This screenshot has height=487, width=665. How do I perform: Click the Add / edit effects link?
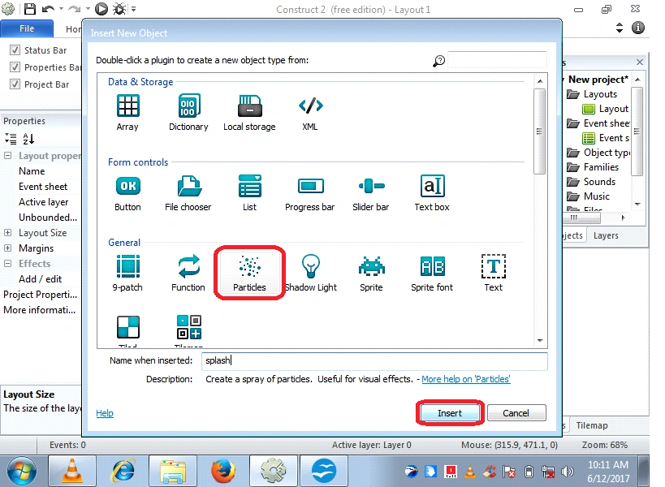click(x=41, y=279)
